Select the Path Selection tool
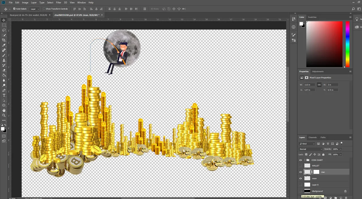The height and width of the screenshot is (199, 362). pyautogui.click(x=4, y=100)
